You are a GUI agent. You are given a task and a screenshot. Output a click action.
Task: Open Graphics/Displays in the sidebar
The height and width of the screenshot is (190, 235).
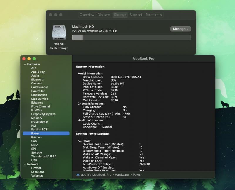(x=43, y=114)
